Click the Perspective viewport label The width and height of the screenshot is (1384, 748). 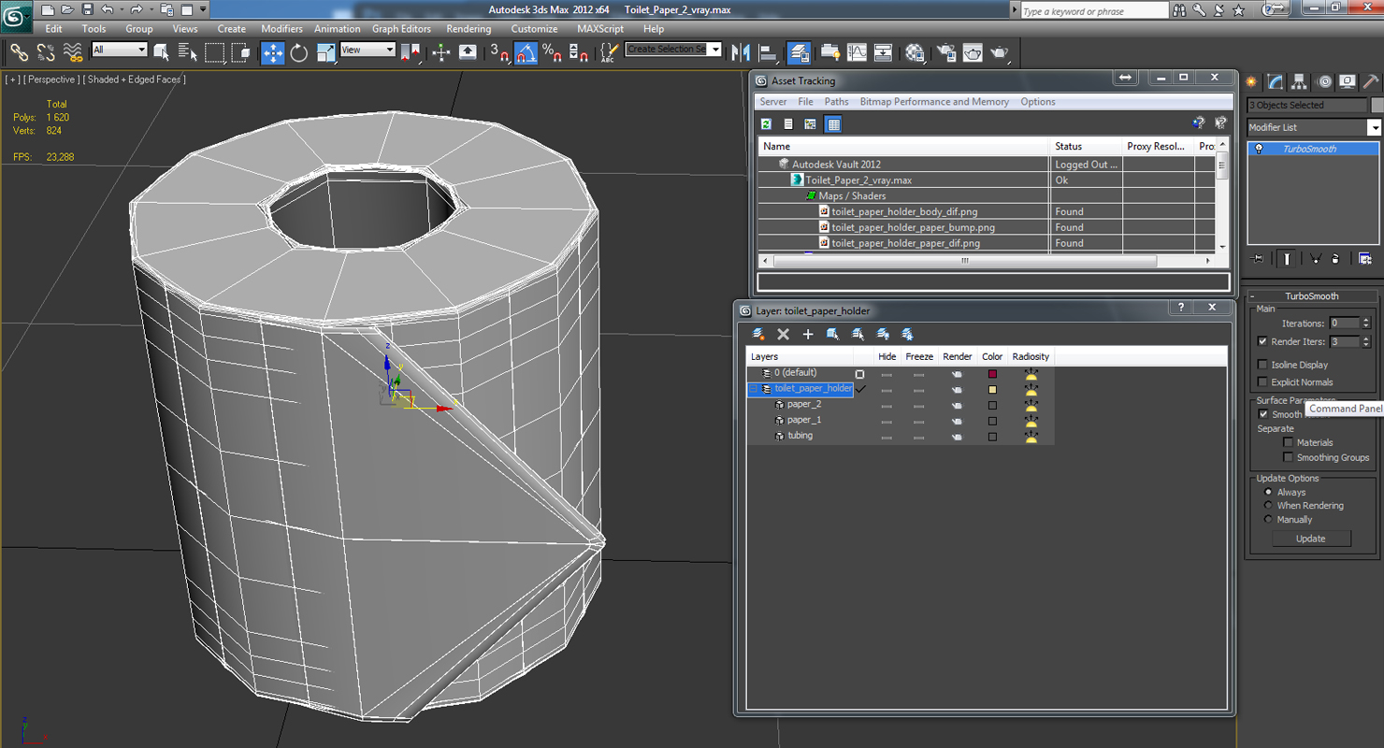pyautogui.click(x=51, y=79)
